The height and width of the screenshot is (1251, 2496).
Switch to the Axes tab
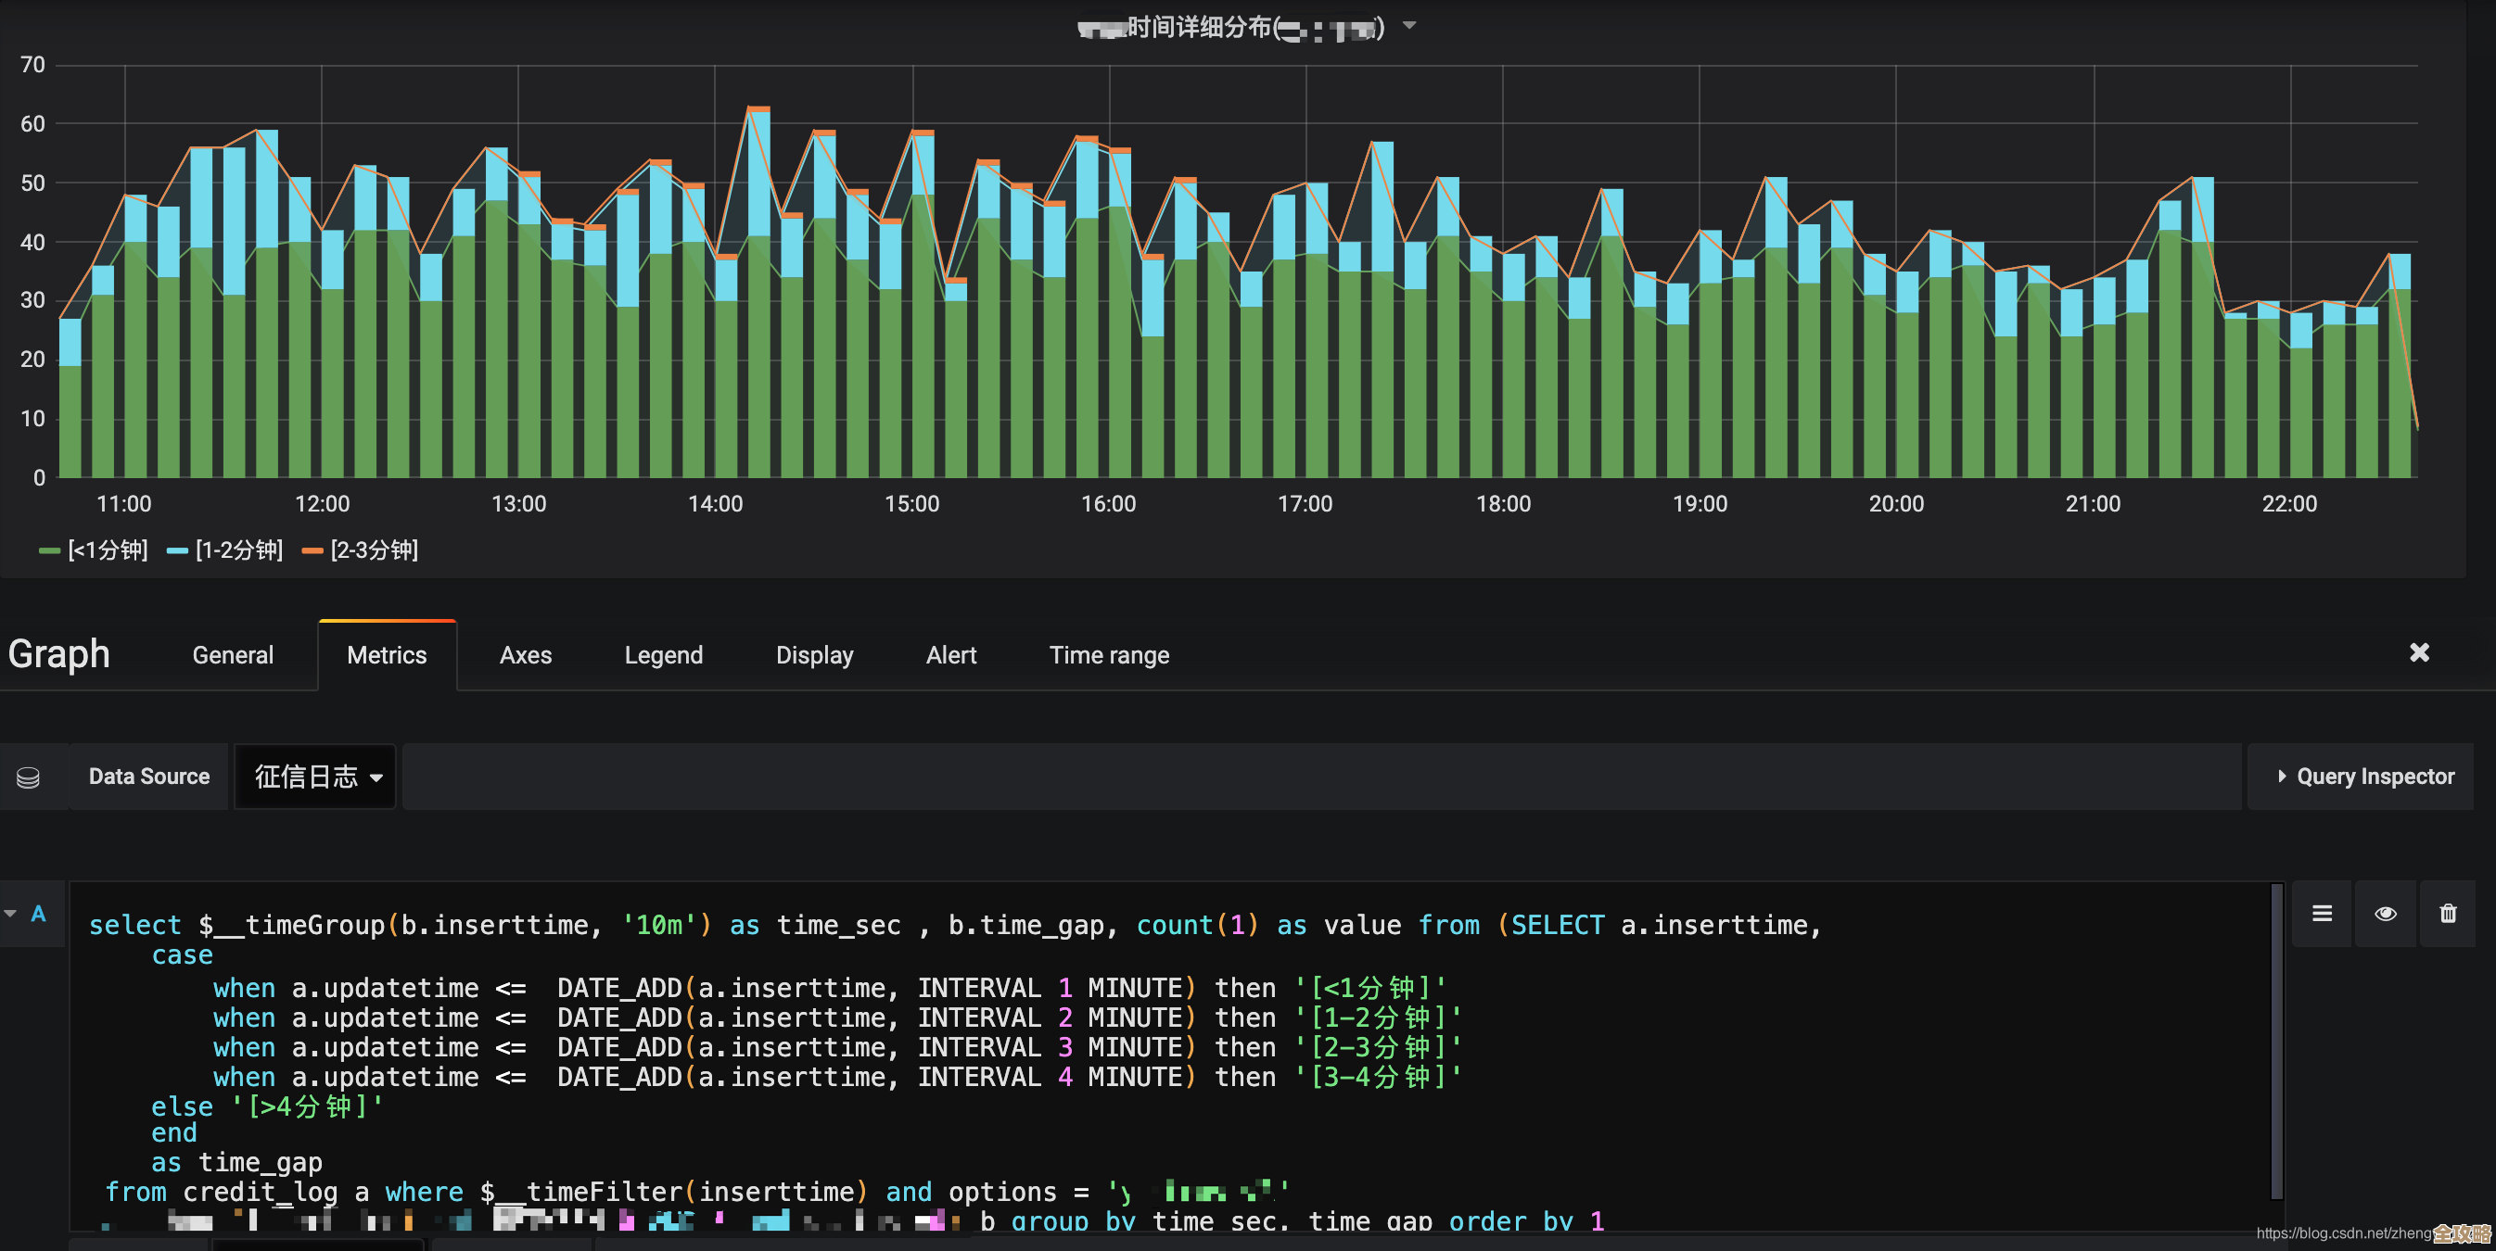click(525, 655)
